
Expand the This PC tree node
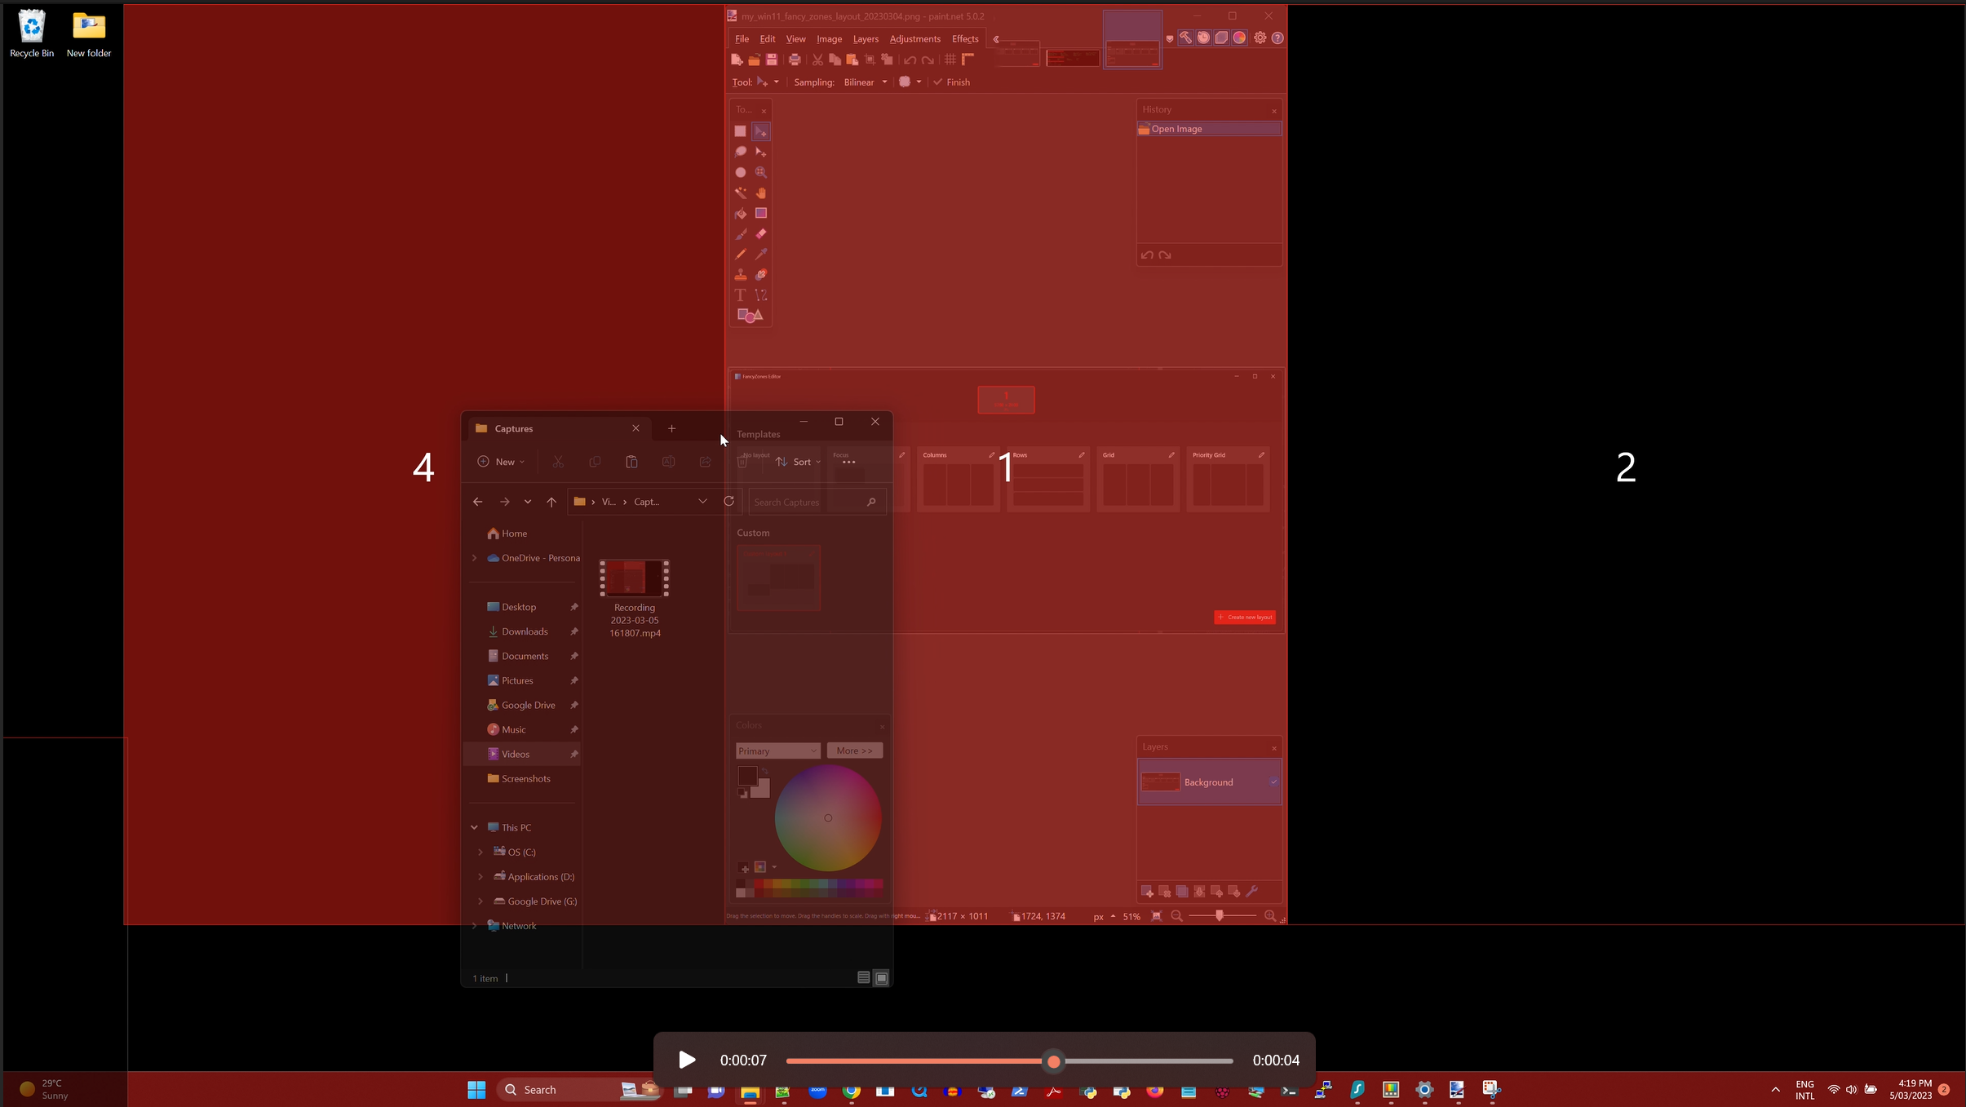click(x=474, y=827)
